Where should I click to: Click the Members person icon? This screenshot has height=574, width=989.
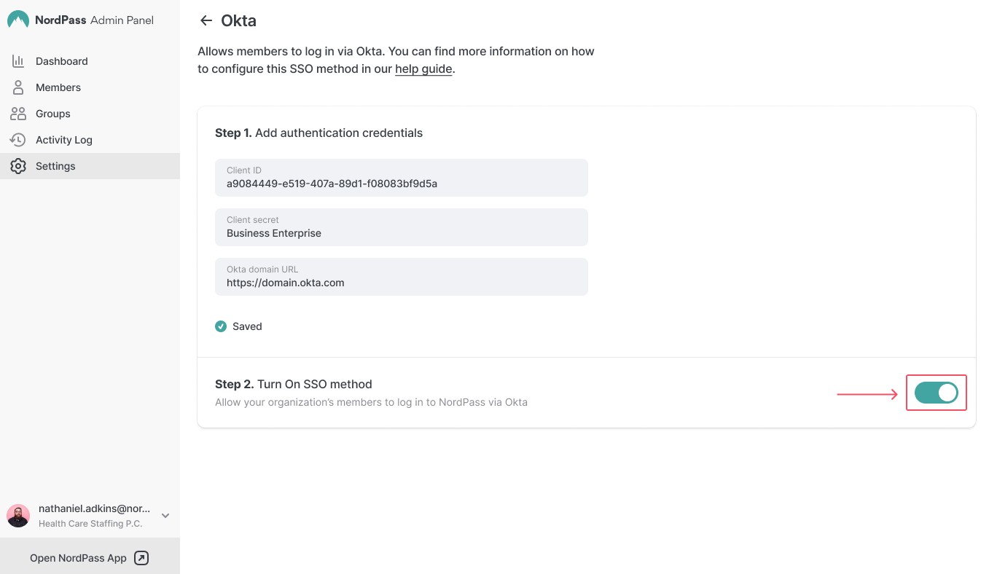(18, 87)
